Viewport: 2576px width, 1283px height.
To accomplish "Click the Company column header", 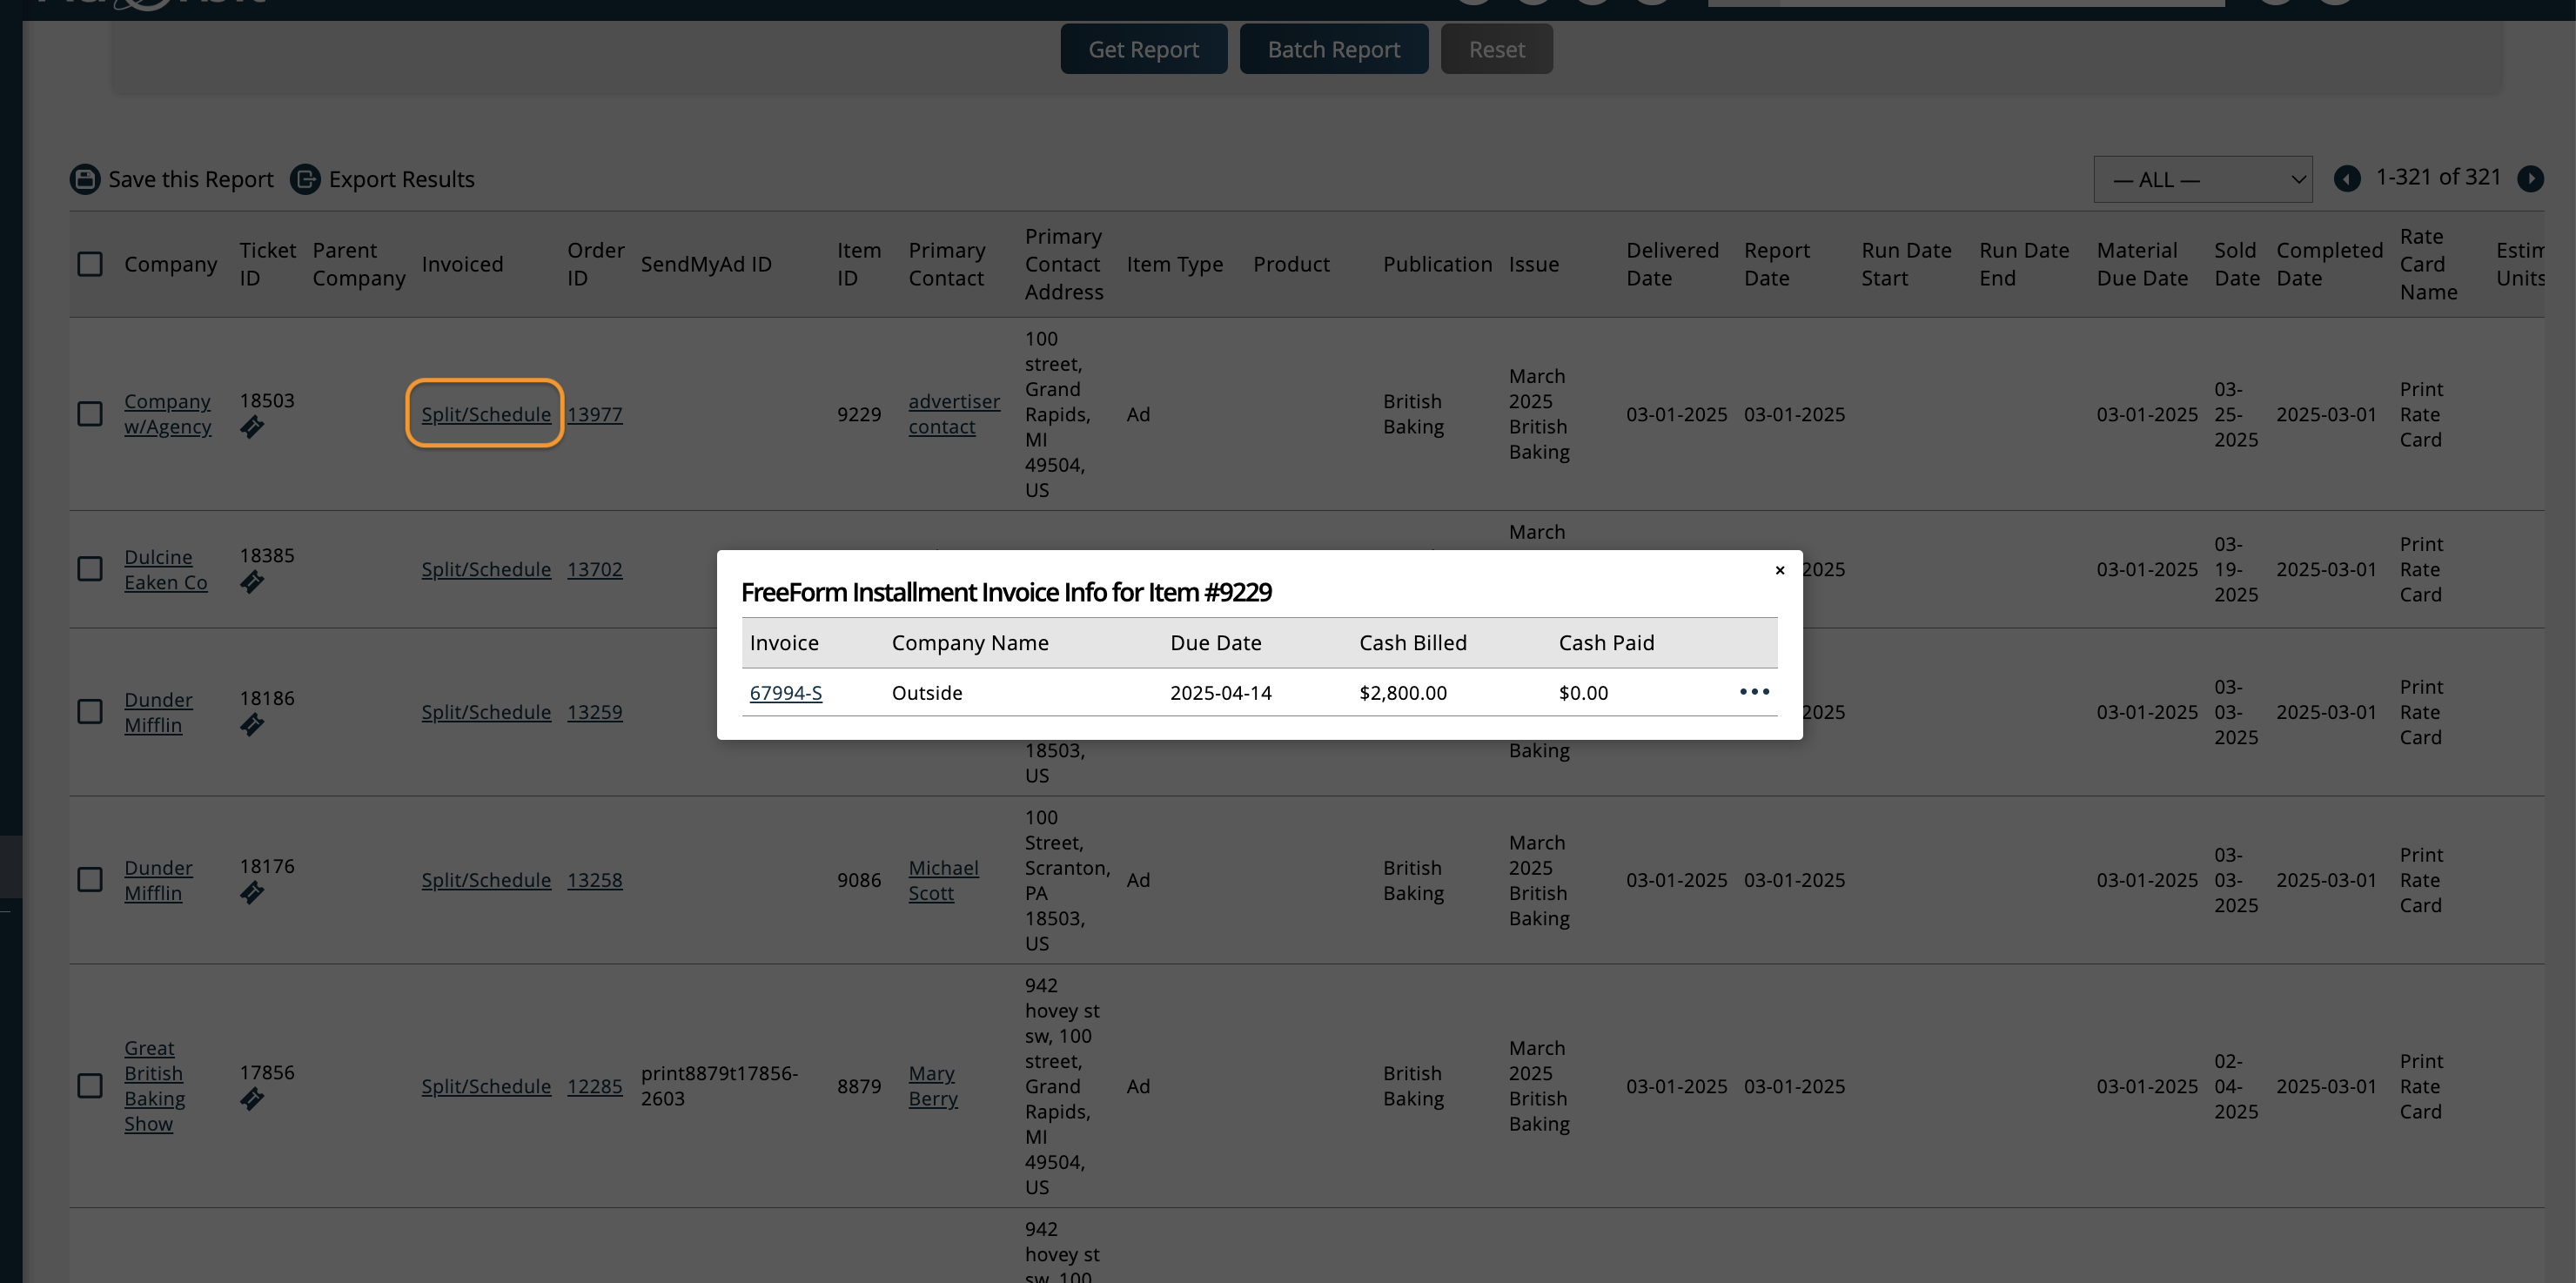I will (170, 264).
